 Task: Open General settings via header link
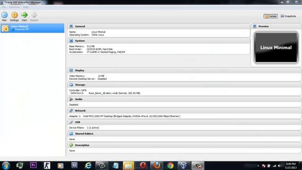pyautogui.click(x=80, y=26)
